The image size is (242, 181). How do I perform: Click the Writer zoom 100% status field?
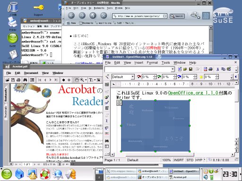point(166,160)
